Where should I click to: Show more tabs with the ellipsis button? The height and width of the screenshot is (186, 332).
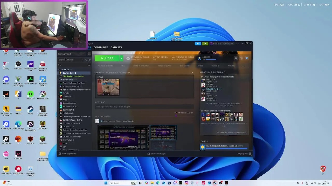pyautogui.click(x=243, y=66)
